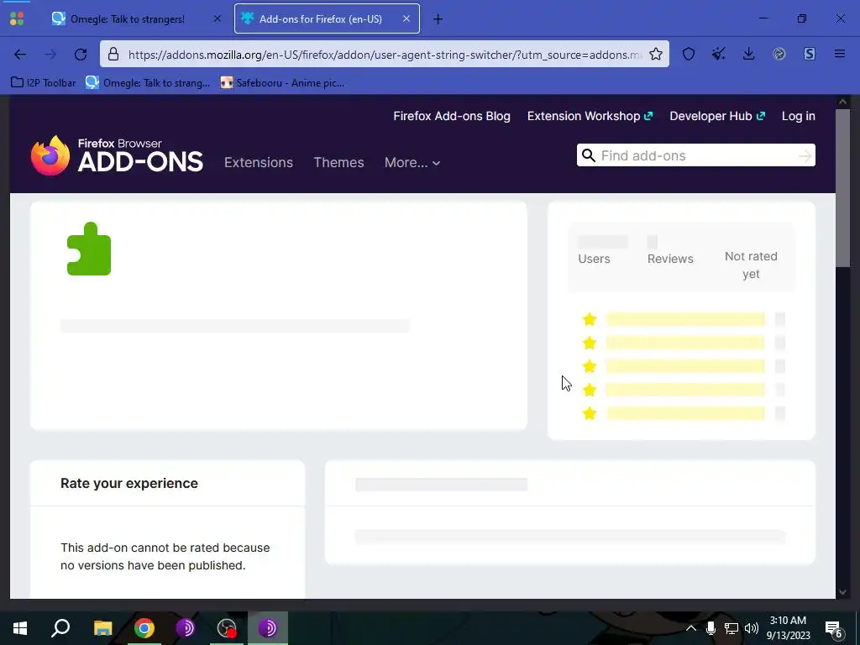Click the search magnifier in Find add-ons
Screen dimensions: 860x645
tap(589, 155)
